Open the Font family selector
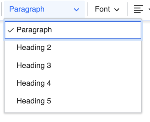 click(107, 9)
